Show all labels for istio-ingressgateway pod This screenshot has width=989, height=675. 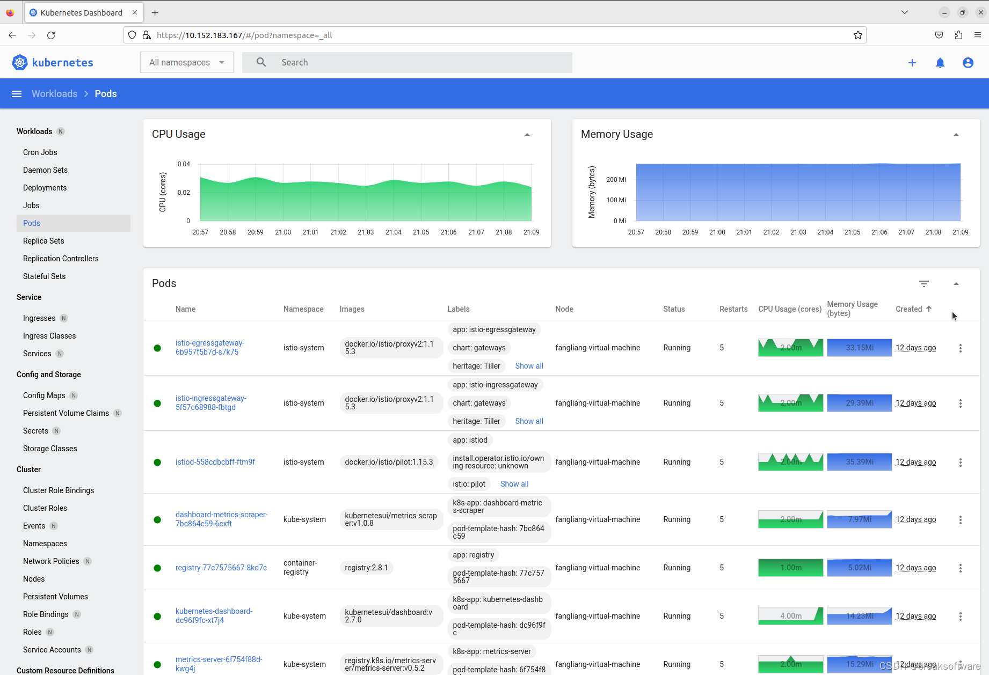[x=529, y=421]
